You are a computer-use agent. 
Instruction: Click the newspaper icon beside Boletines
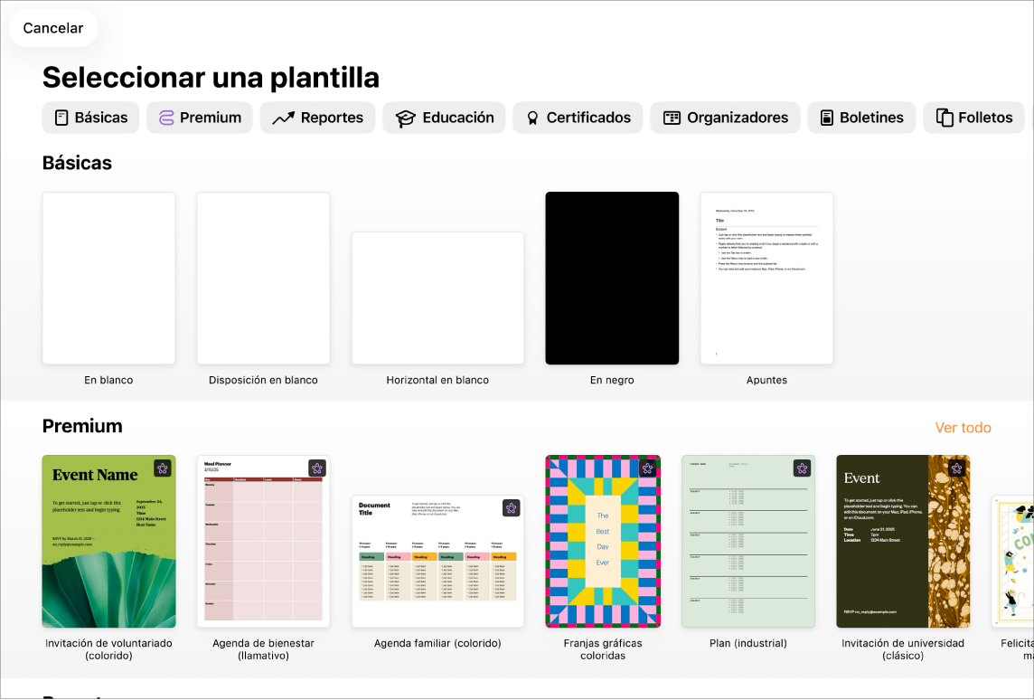pos(828,117)
